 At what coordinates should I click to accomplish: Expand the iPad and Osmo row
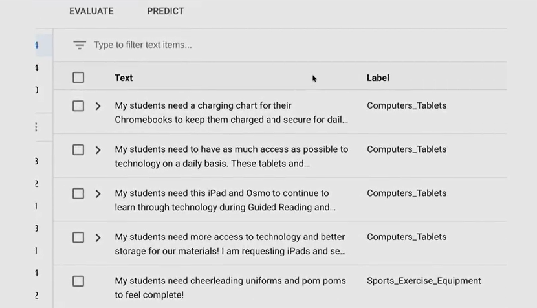coord(98,194)
